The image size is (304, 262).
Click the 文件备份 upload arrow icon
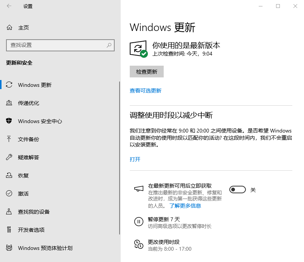[x=9, y=139]
